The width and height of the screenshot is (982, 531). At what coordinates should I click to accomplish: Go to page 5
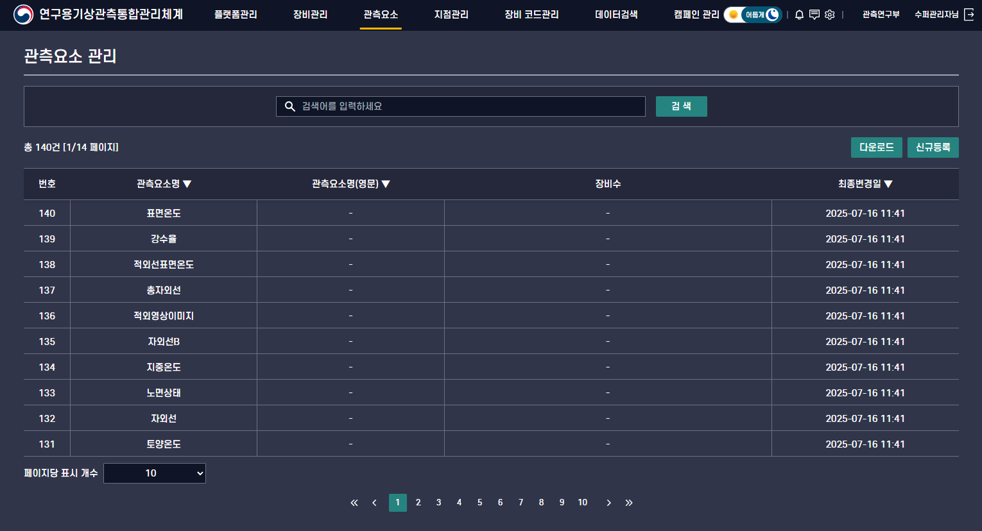[480, 503]
